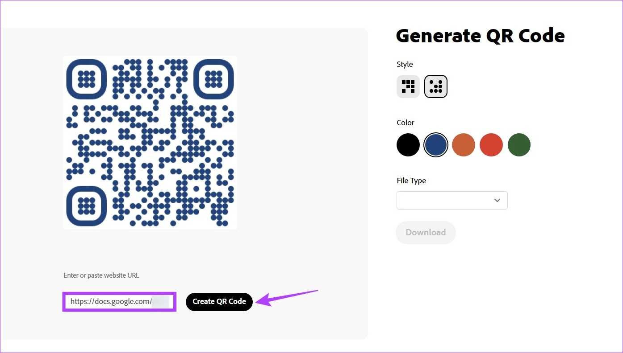623x353 pixels.
Task: Choose the navy blue color swatch
Action: click(x=435, y=145)
